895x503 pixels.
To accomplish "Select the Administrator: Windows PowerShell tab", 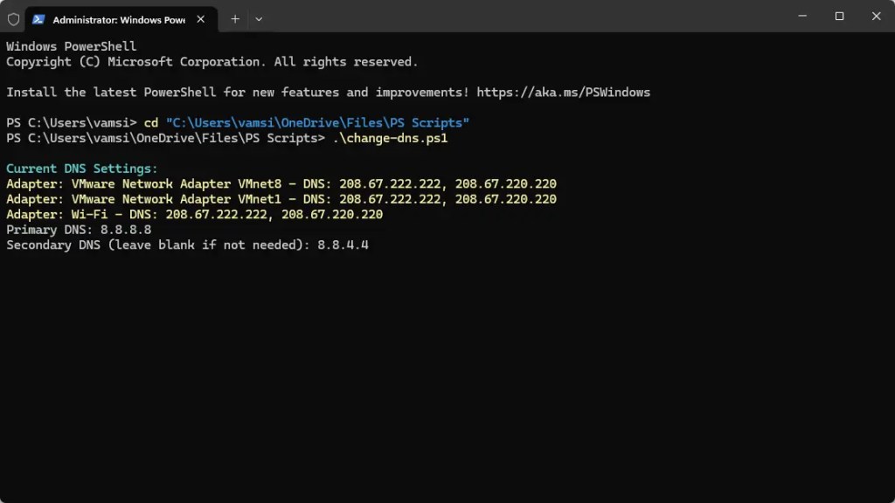I will [x=121, y=19].
